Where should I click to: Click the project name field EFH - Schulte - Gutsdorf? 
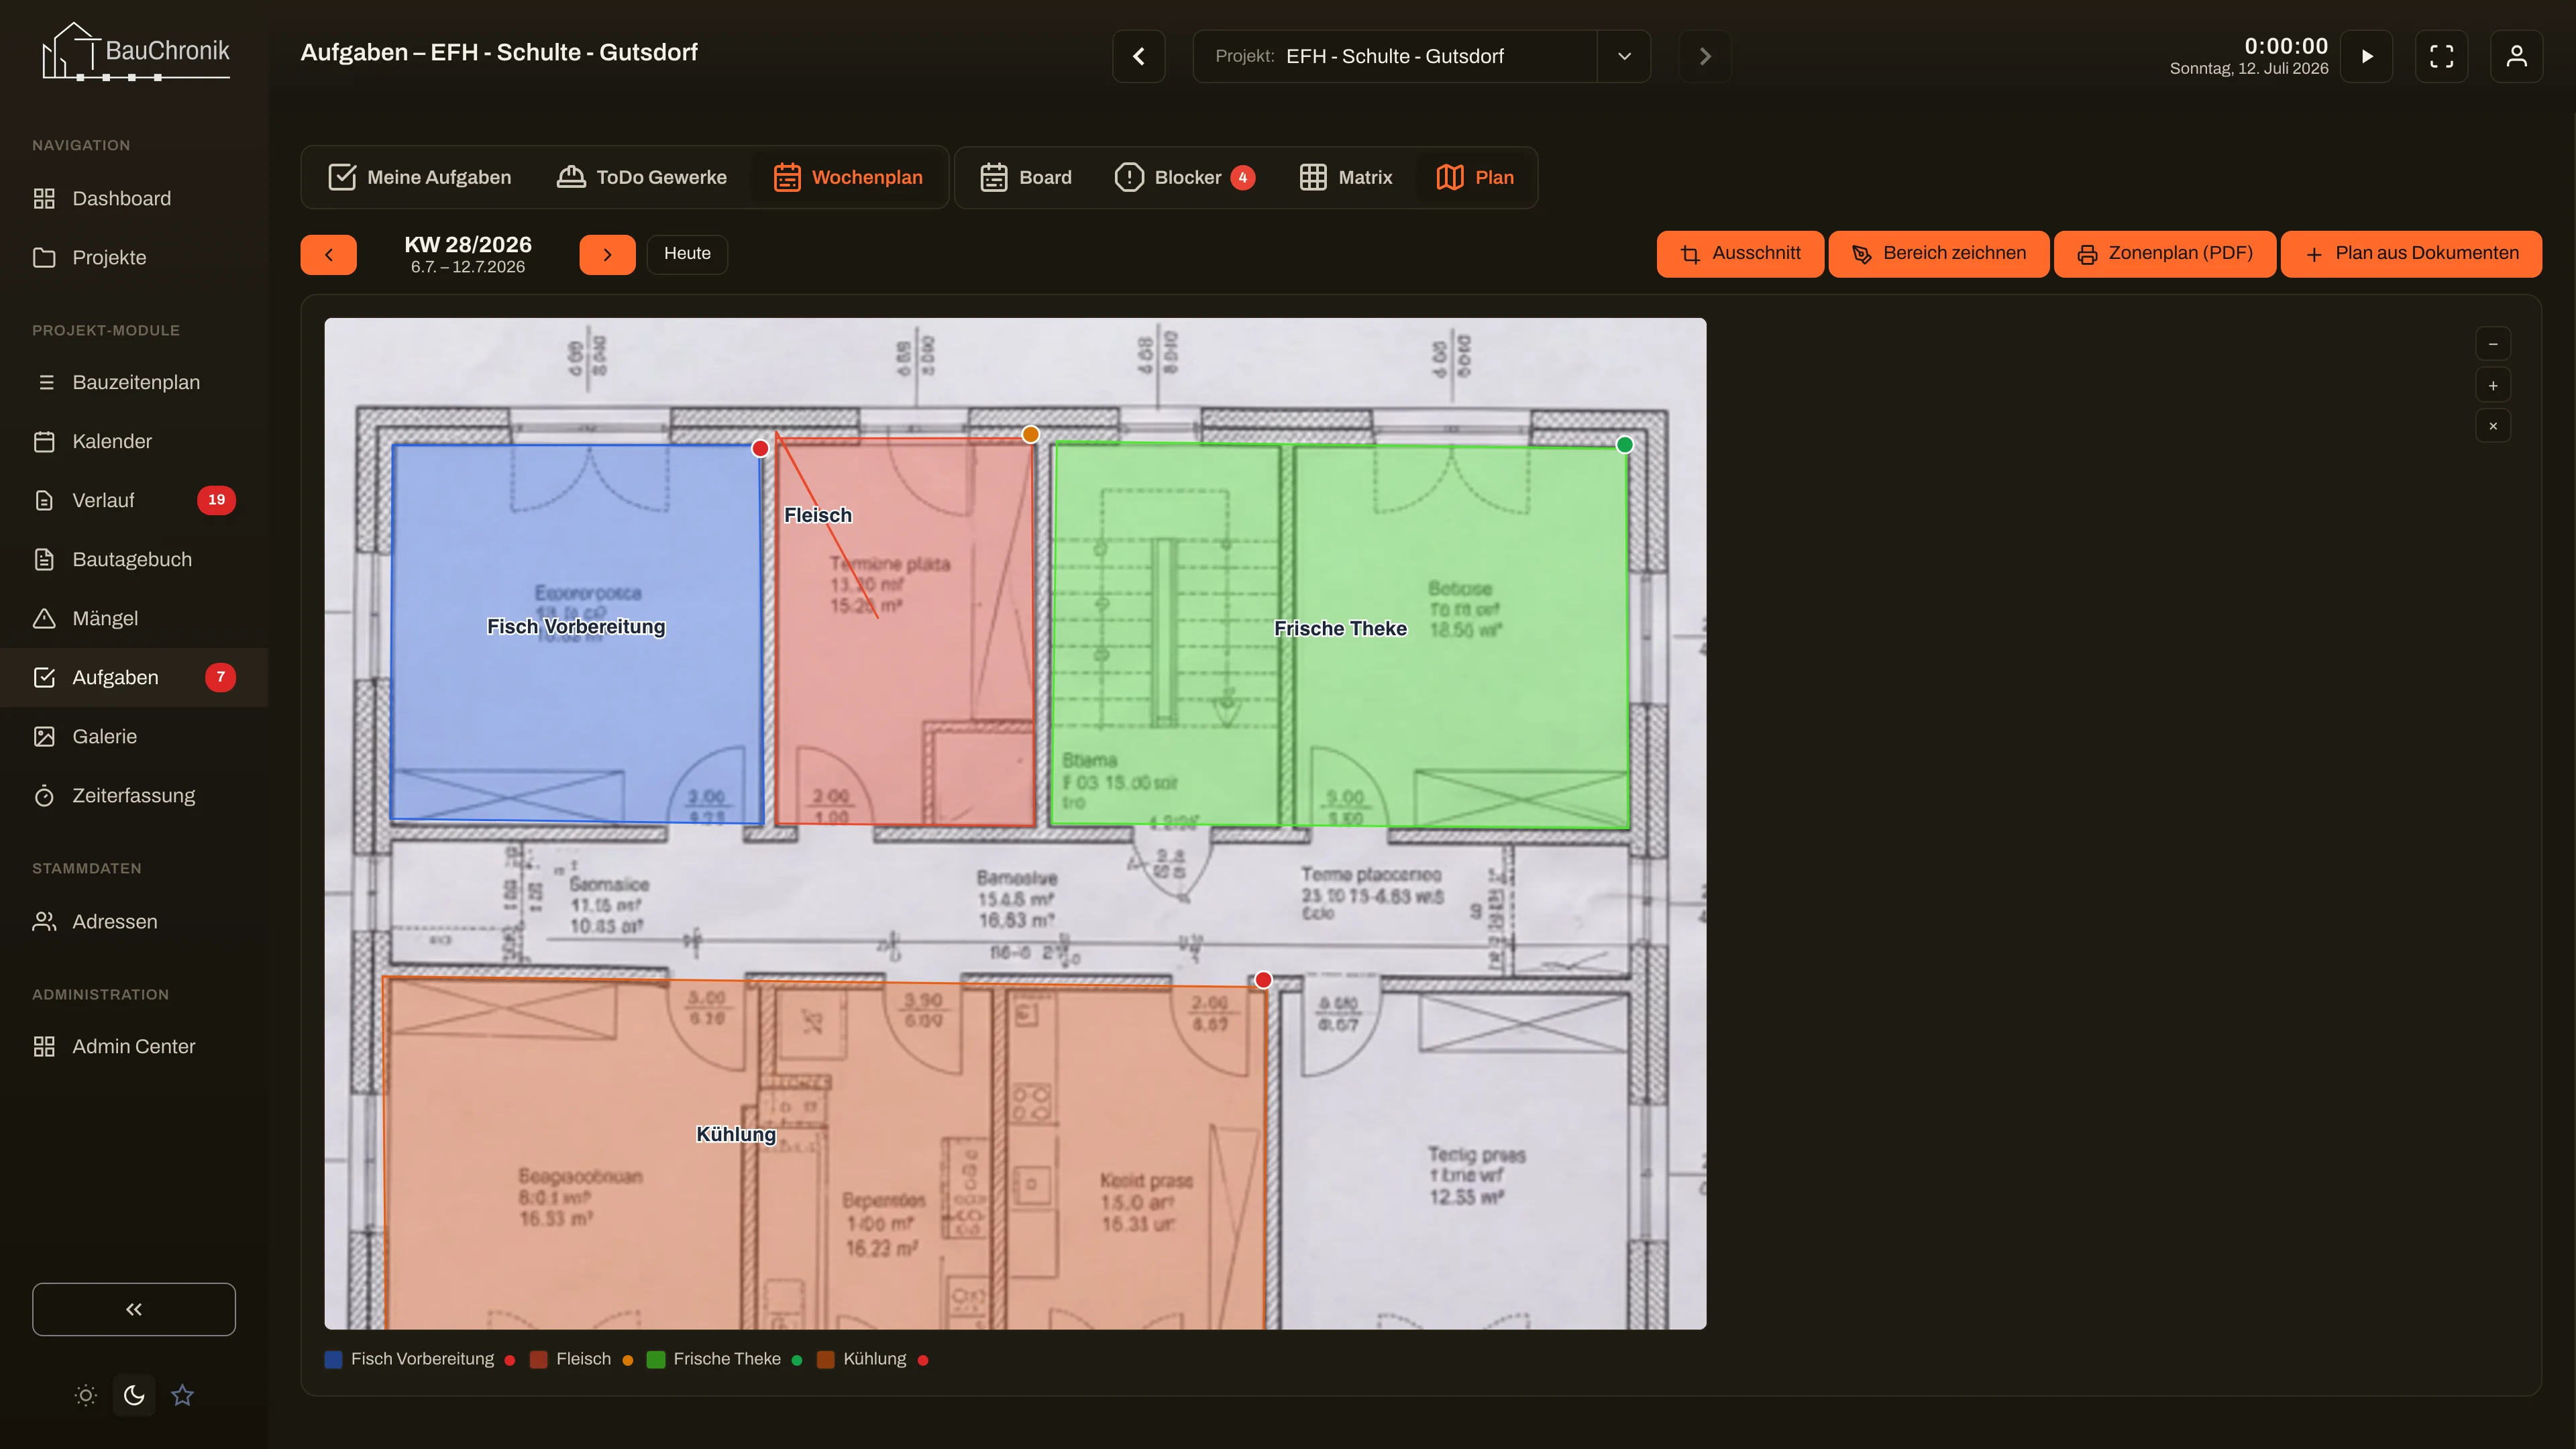click(x=1395, y=56)
